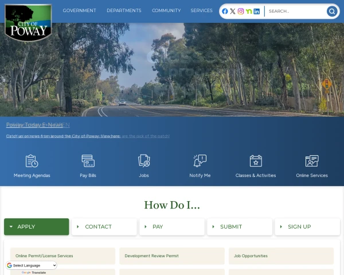Open Development Review Permit link
This screenshot has width=344, height=275.
(x=172, y=256)
